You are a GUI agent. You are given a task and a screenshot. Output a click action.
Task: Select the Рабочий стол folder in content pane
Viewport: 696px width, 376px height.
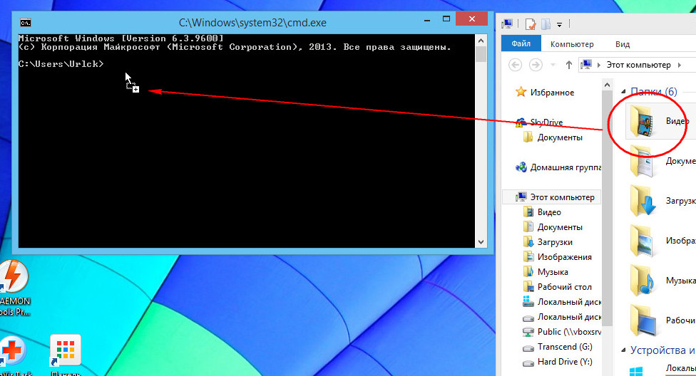tap(642, 320)
